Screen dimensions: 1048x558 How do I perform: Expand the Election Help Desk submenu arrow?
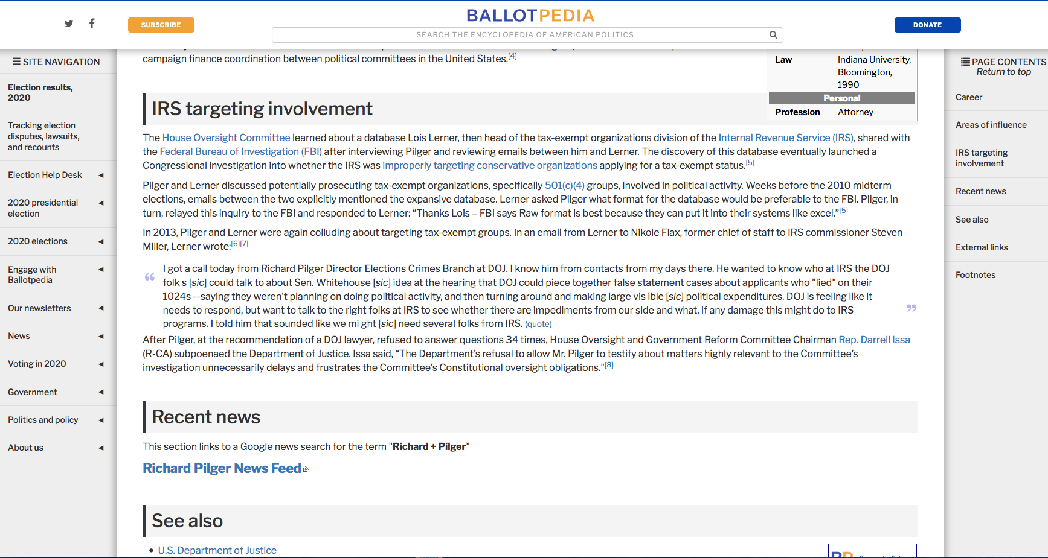point(101,176)
